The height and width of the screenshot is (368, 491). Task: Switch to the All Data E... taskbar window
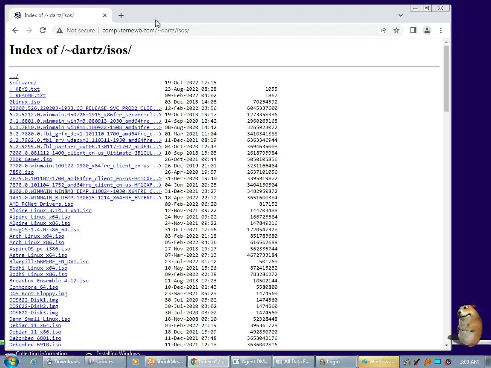pyautogui.click(x=293, y=362)
